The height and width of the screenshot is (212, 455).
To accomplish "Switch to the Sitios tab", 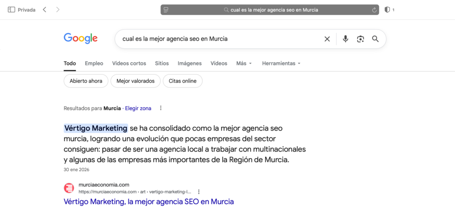I will (x=162, y=63).
